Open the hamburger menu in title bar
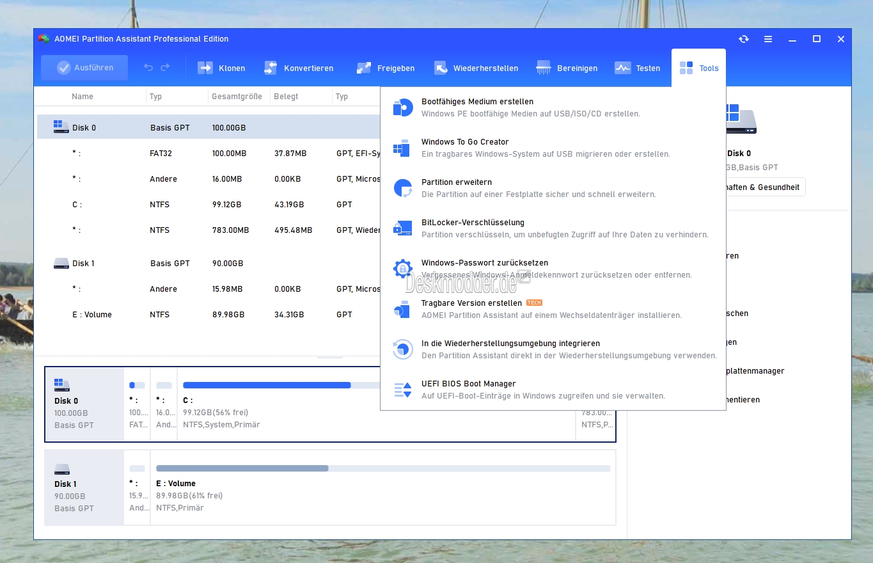 pos(768,39)
